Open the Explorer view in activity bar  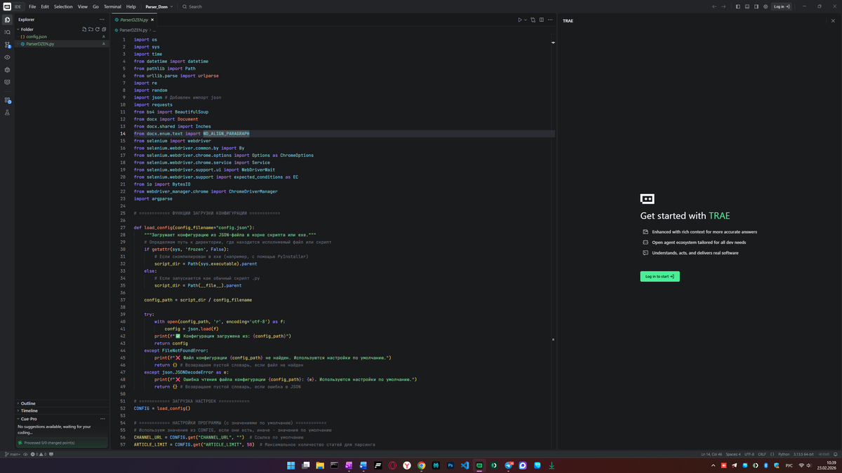click(x=7, y=20)
